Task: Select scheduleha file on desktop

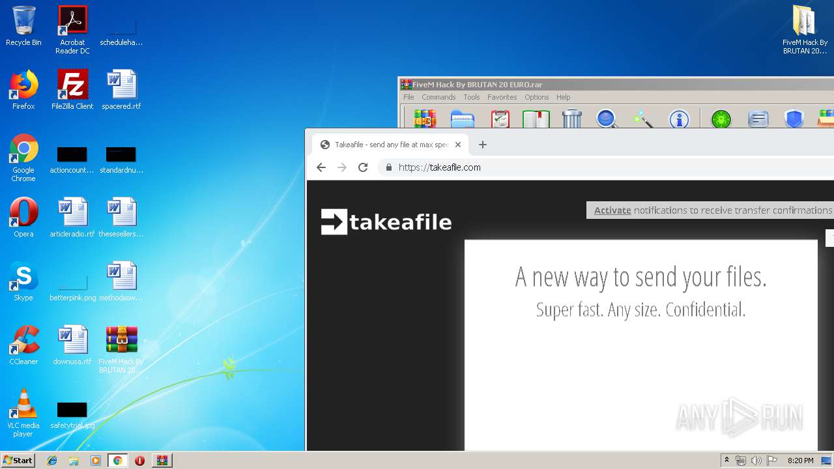Action: point(121,33)
